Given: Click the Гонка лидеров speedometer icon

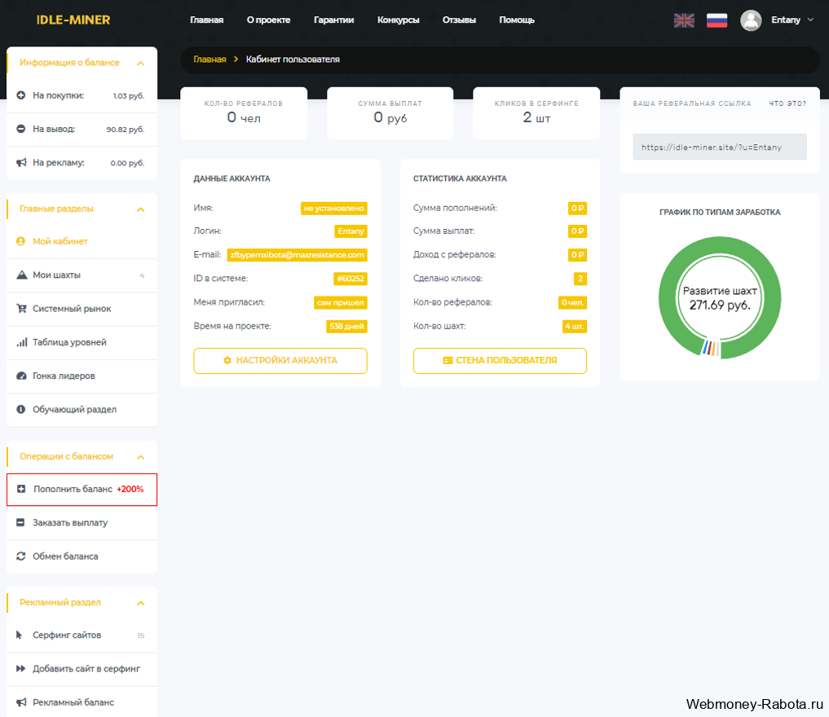Looking at the screenshot, I should pyautogui.click(x=21, y=376).
